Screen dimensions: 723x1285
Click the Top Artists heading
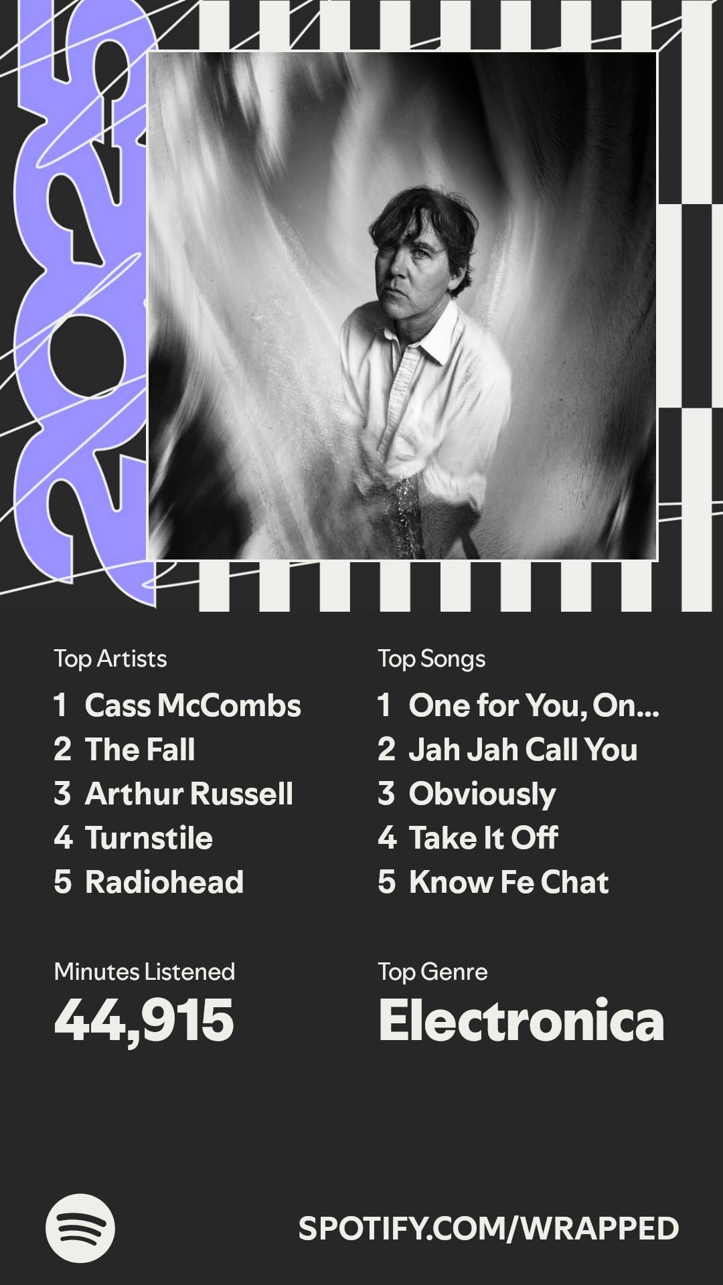pos(110,659)
